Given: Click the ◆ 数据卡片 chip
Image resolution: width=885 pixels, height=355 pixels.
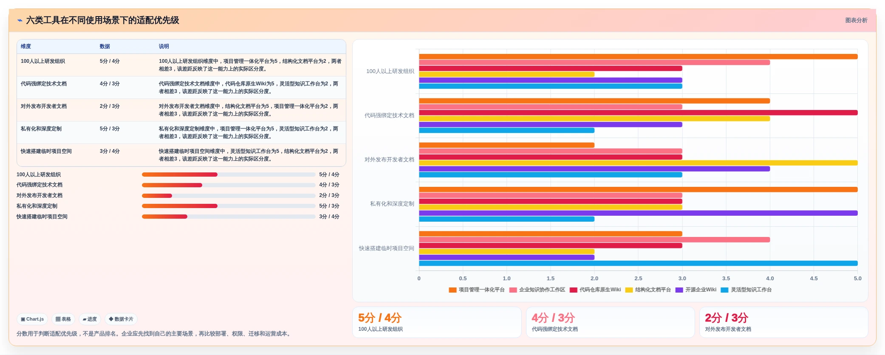Looking at the screenshot, I should pyautogui.click(x=121, y=319).
